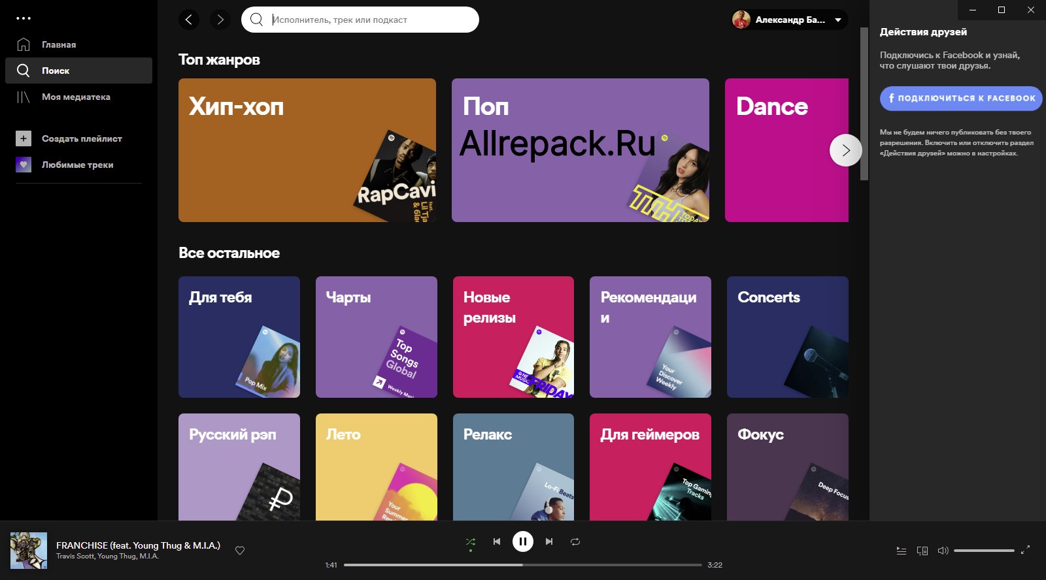
Task: Open the Чарты category tile
Action: [377, 337]
